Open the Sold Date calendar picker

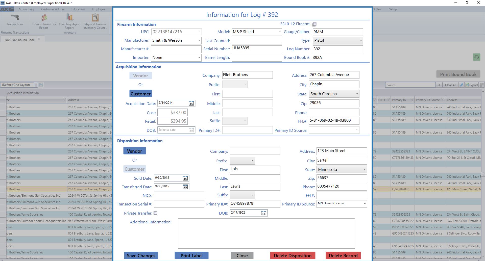click(185, 178)
